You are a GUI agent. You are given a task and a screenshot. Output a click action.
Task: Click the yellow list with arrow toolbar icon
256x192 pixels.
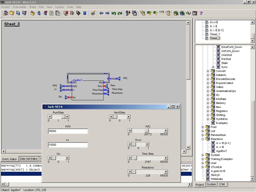[72, 13]
